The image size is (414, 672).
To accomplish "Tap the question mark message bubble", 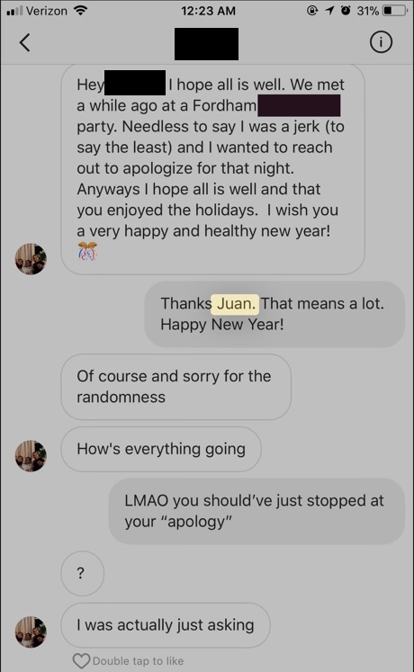I will click(x=82, y=573).
